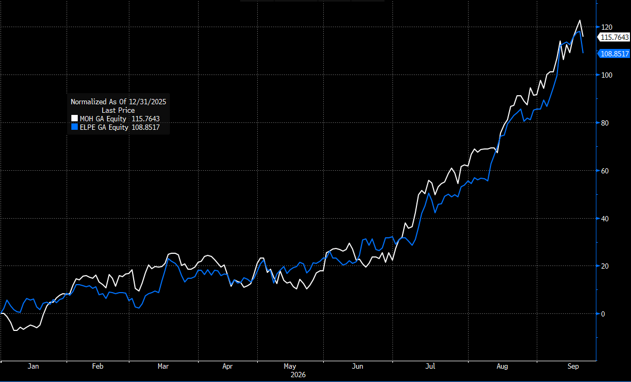This screenshot has height=382, width=631.
Task: Click the white MOH GA Equity legend swatch
Action: [75, 119]
